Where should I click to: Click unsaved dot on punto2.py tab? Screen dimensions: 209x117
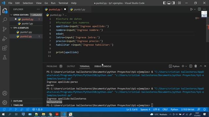[x=65, y=9]
